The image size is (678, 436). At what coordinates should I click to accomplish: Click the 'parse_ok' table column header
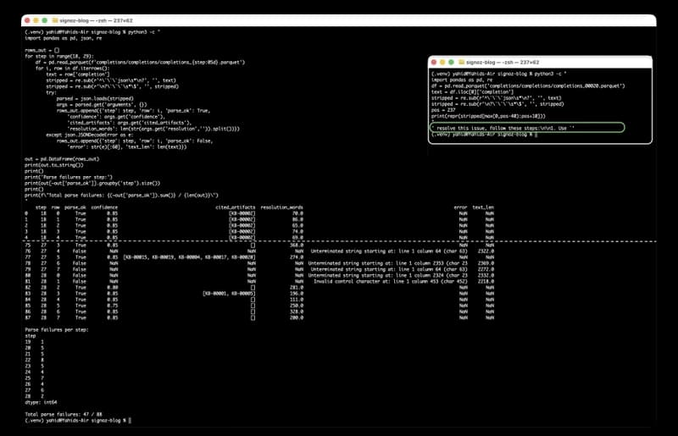[x=75, y=207]
